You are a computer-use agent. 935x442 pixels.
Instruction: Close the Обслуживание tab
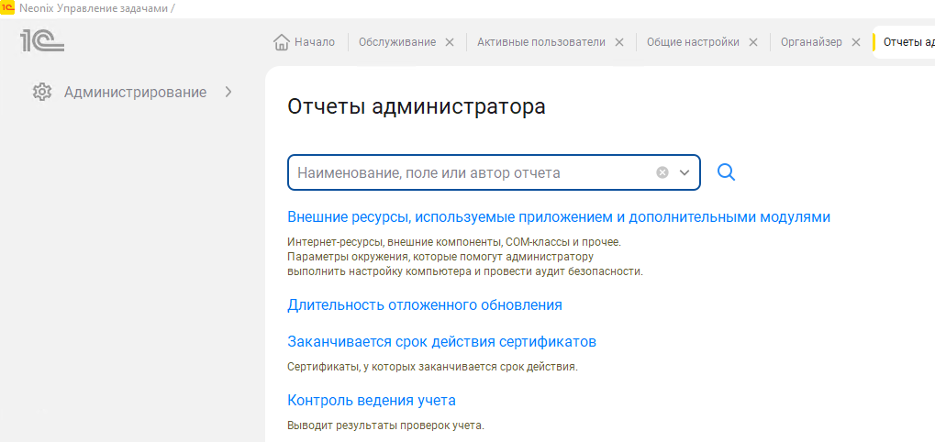pos(450,42)
